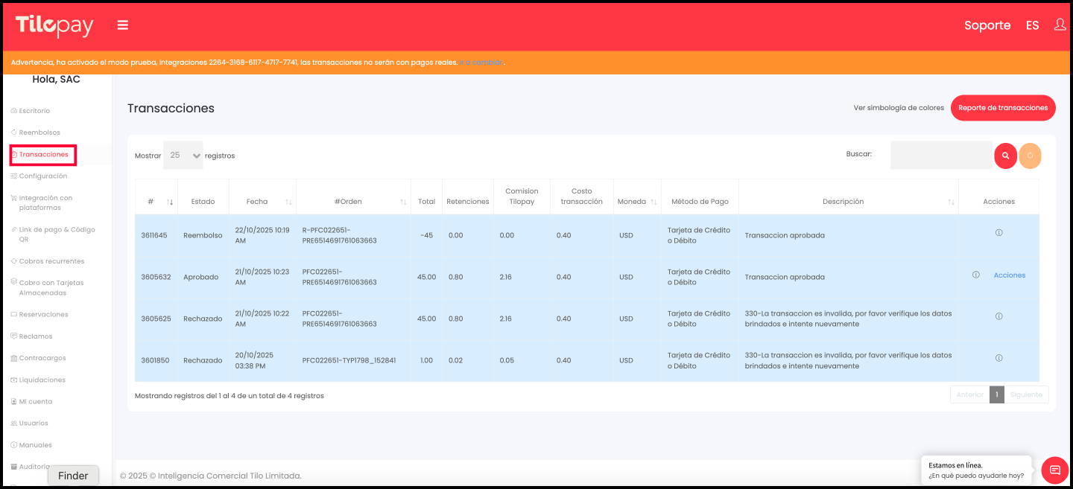Click info icon for transaction 3601850

point(998,358)
